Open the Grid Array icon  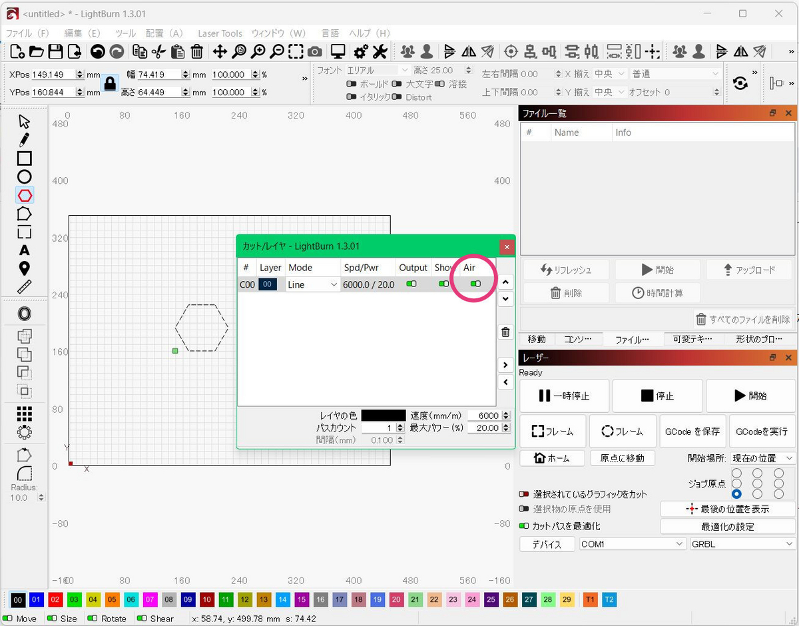(24, 414)
